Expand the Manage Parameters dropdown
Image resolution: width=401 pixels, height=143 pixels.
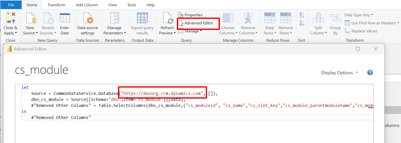pyautogui.click(x=114, y=33)
